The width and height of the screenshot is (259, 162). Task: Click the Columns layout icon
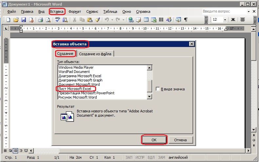161,20
